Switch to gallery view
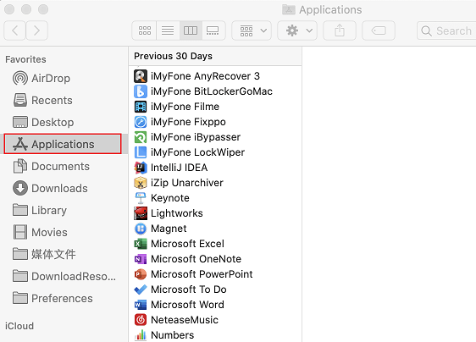The width and height of the screenshot is (476, 342). click(213, 30)
